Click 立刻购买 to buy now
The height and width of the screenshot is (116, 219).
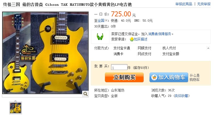124,77
